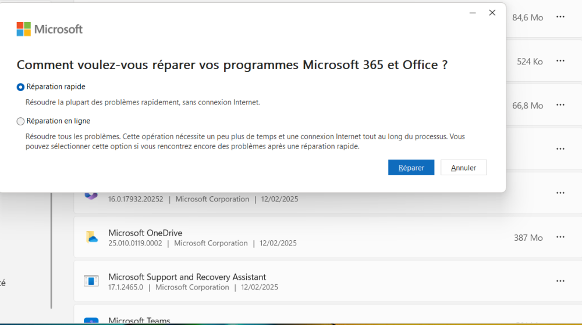This screenshot has height=325, width=582.
Task: Select the Réparation rapide radio button
Action: click(20, 87)
